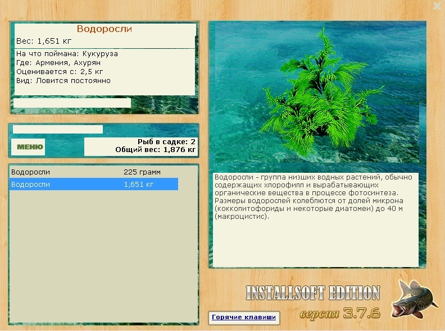Click the На что поймана: Кукуруза line
Viewport: 445px width, 331px height.
pos(67,54)
